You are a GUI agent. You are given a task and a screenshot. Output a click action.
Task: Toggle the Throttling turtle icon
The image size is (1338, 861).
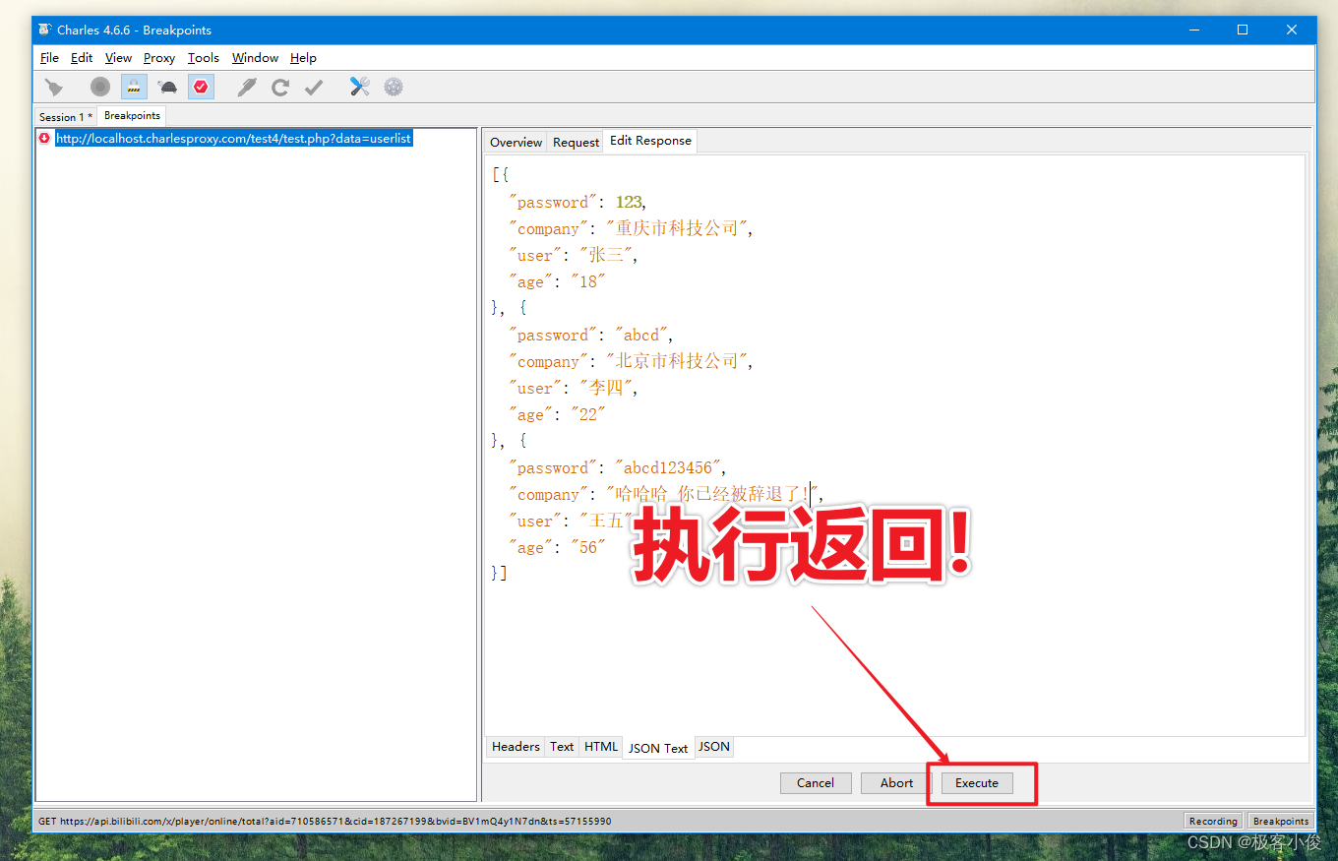167,88
